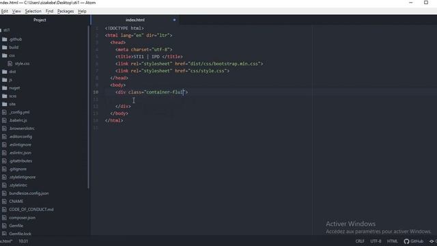
Task: Click line number 10 in the gutter
Action: [x=96, y=92]
